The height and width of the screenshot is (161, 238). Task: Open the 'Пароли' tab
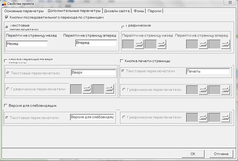pyautogui.click(x=155, y=11)
